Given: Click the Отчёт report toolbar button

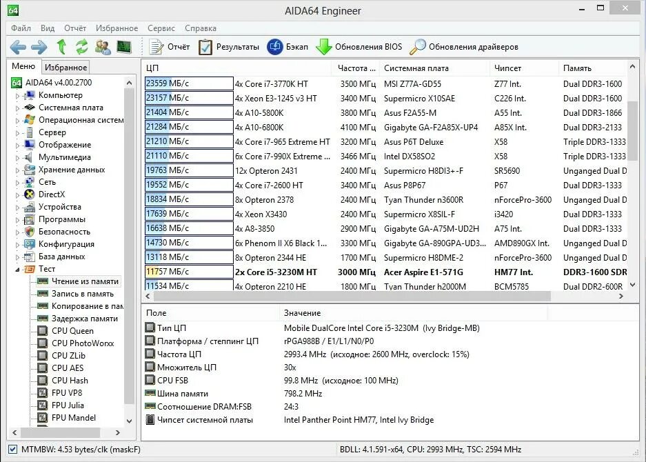Looking at the screenshot, I should (170, 47).
